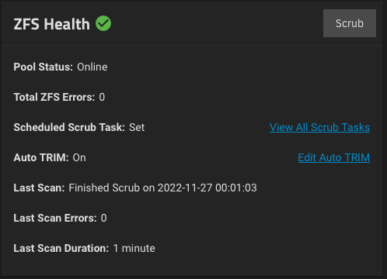Open View All Scrub Tasks link
Image resolution: width=387 pixels, height=279 pixels.
(319, 127)
